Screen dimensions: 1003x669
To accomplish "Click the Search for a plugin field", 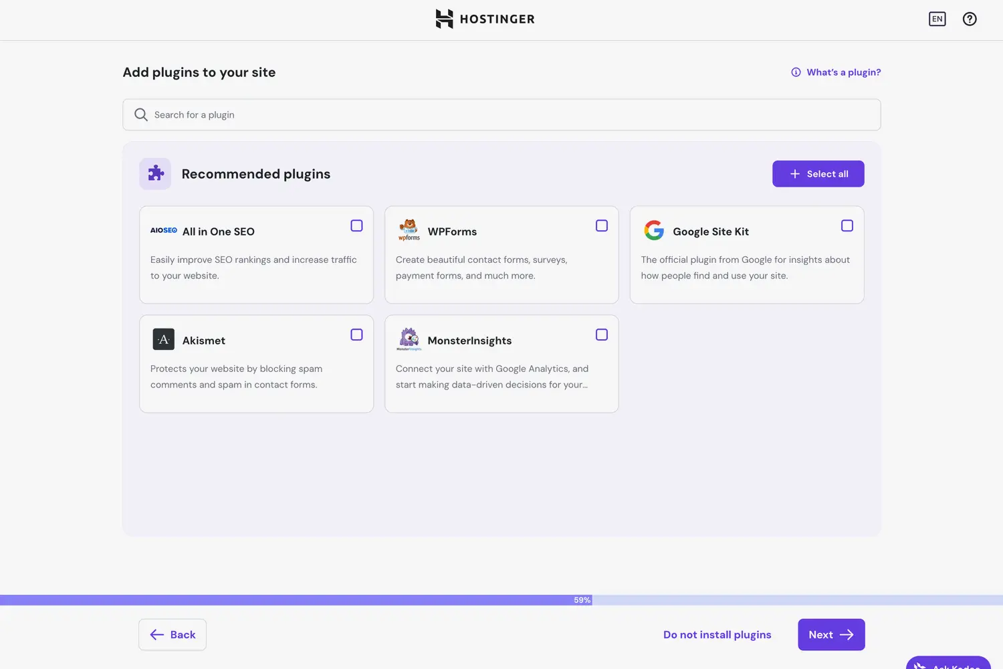I will click(x=501, y=114).
